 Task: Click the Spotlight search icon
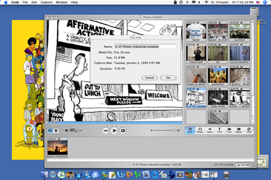click(265, 2)
